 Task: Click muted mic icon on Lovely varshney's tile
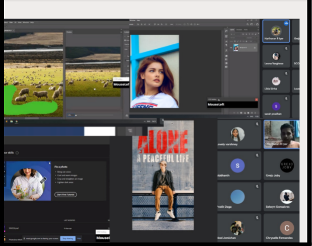[x=257, y=124]
